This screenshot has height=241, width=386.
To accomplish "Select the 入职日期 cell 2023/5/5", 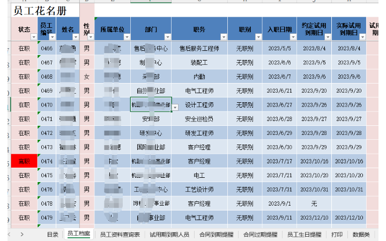I will (280, 48).
